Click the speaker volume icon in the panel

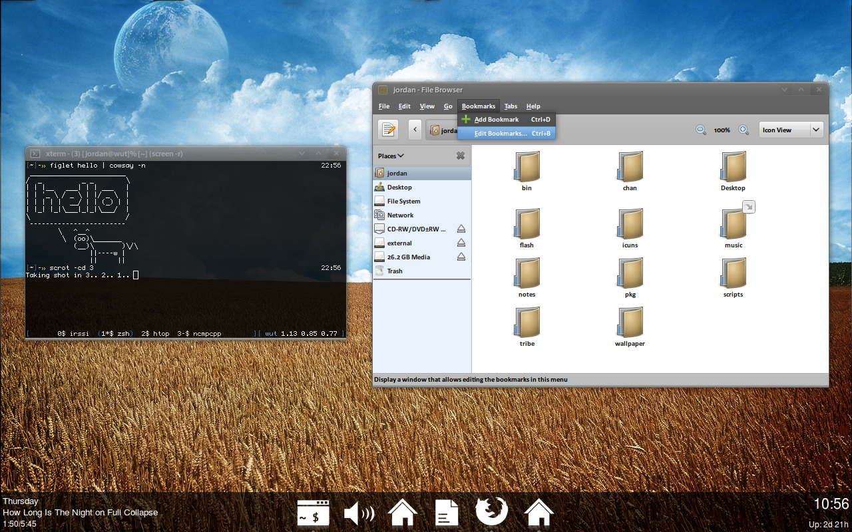coord(359,513)
